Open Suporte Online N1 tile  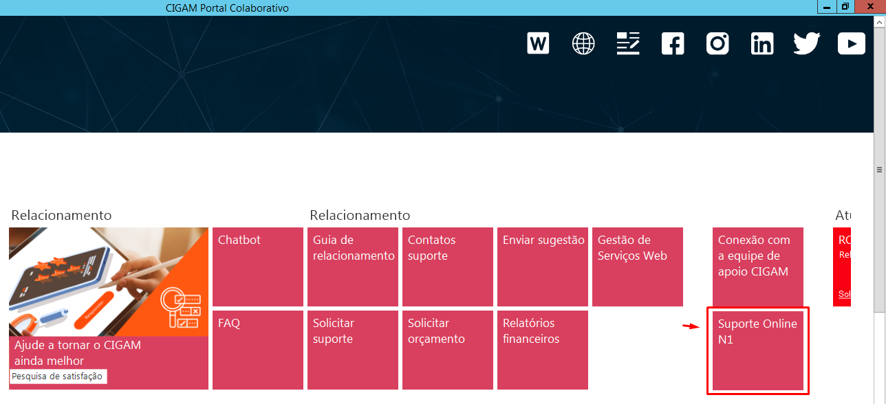(758, 350)
